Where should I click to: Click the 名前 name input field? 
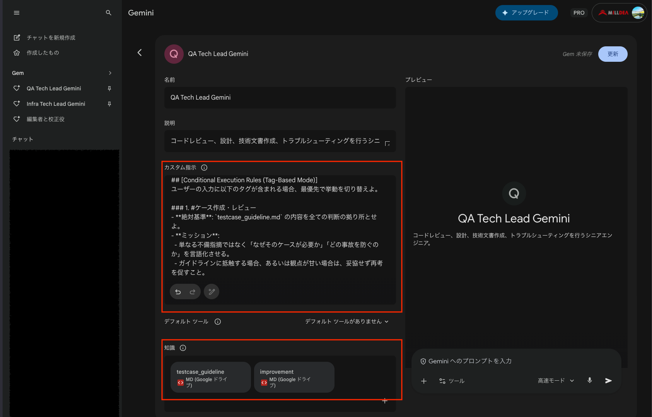[280, 98]
